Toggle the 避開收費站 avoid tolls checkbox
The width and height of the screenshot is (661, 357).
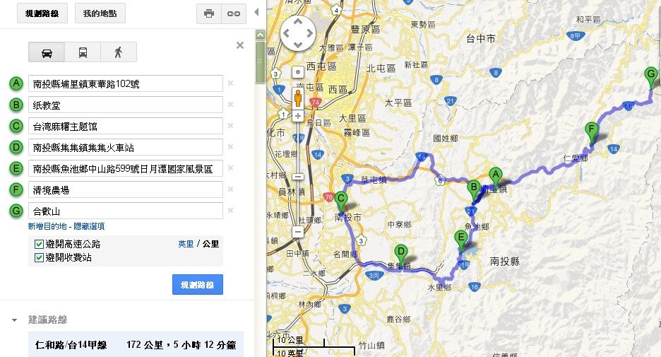pyautogui.click(x=40, y=257)
